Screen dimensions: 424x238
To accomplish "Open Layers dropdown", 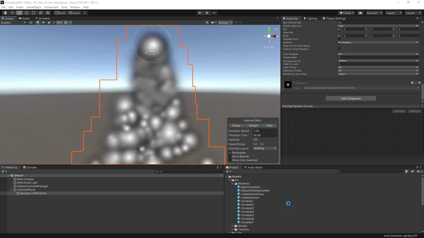I will point(394,13).
